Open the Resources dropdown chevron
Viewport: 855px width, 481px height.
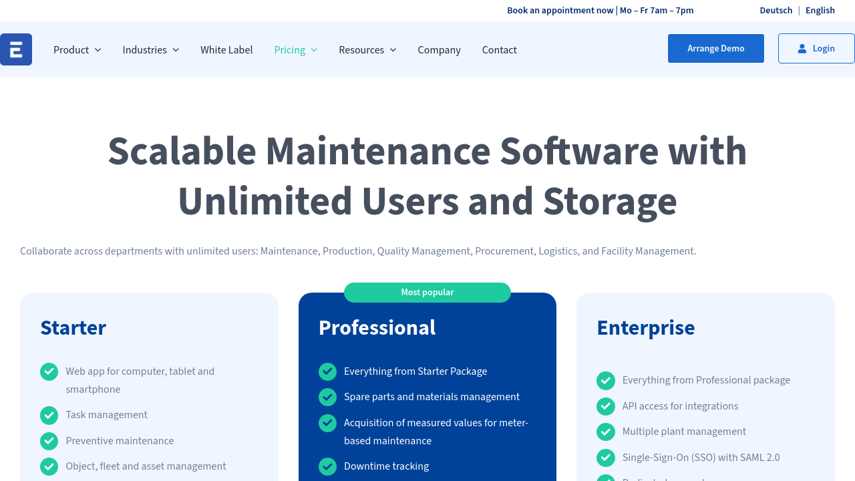tap(393, 50)
